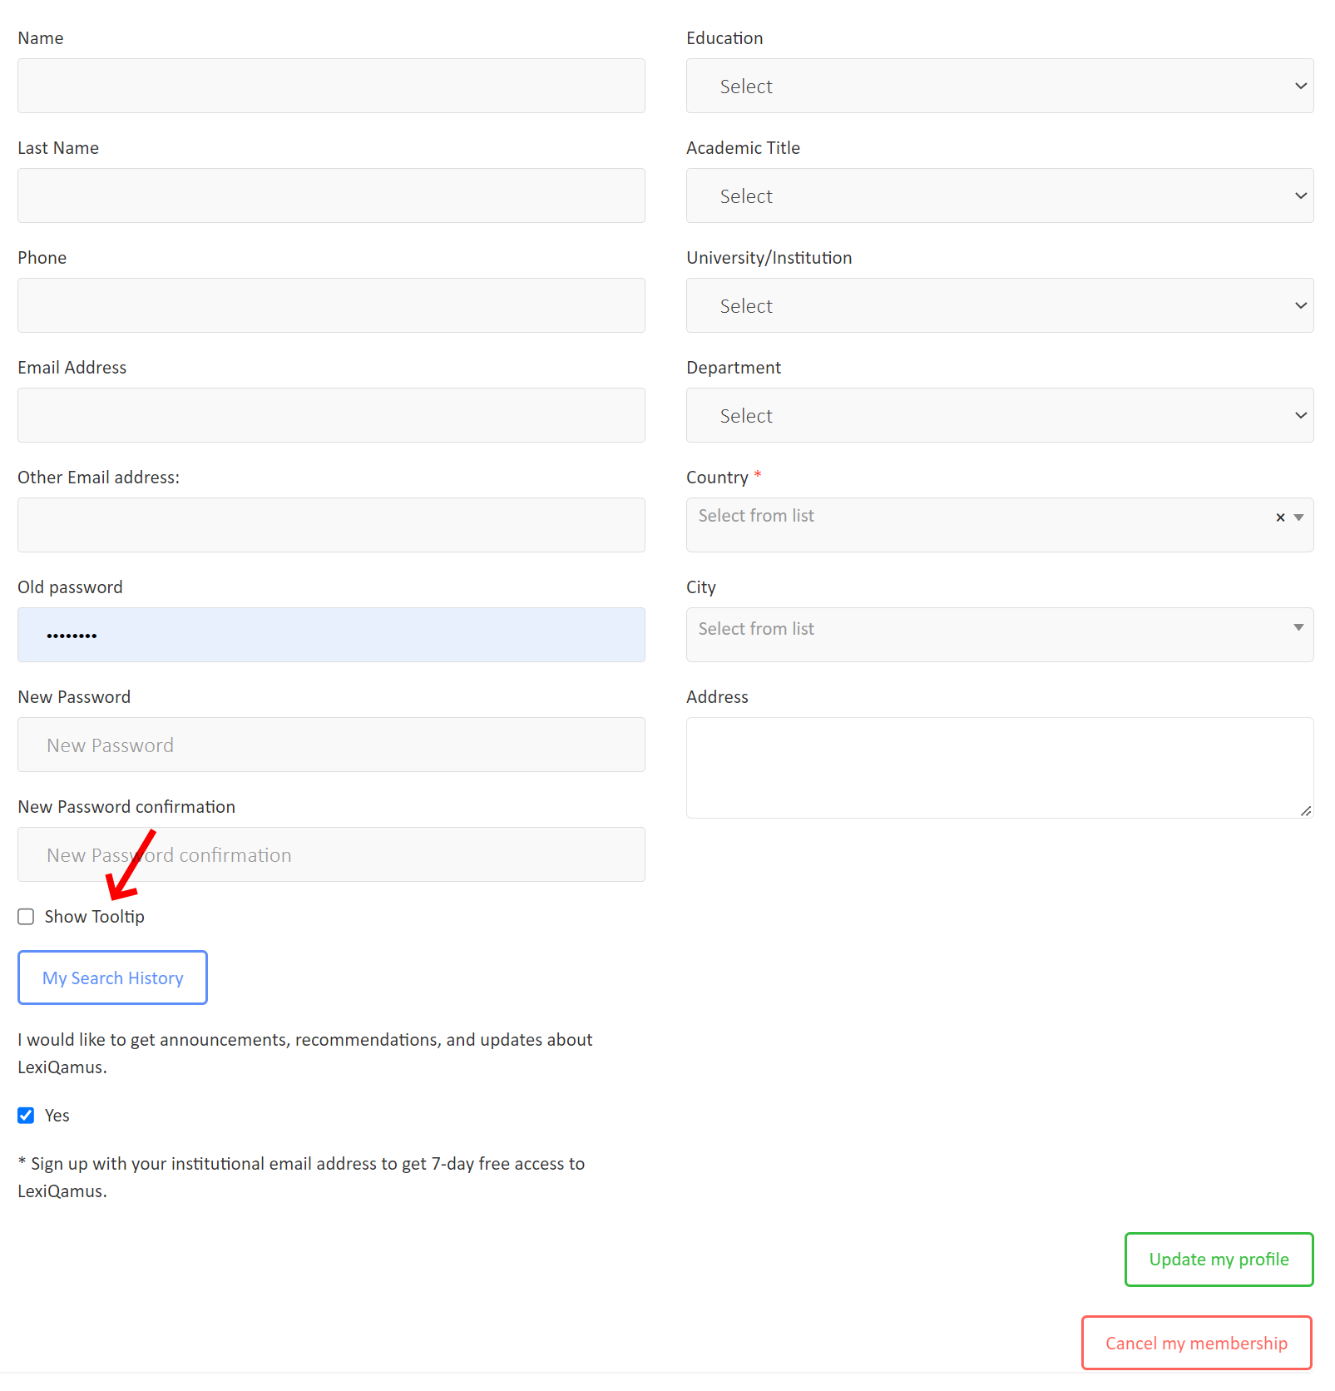Uncheck the Yes announcements checkbox
The width and height of the screenshot is (1335, 1391).
[x=27, y=1116]
